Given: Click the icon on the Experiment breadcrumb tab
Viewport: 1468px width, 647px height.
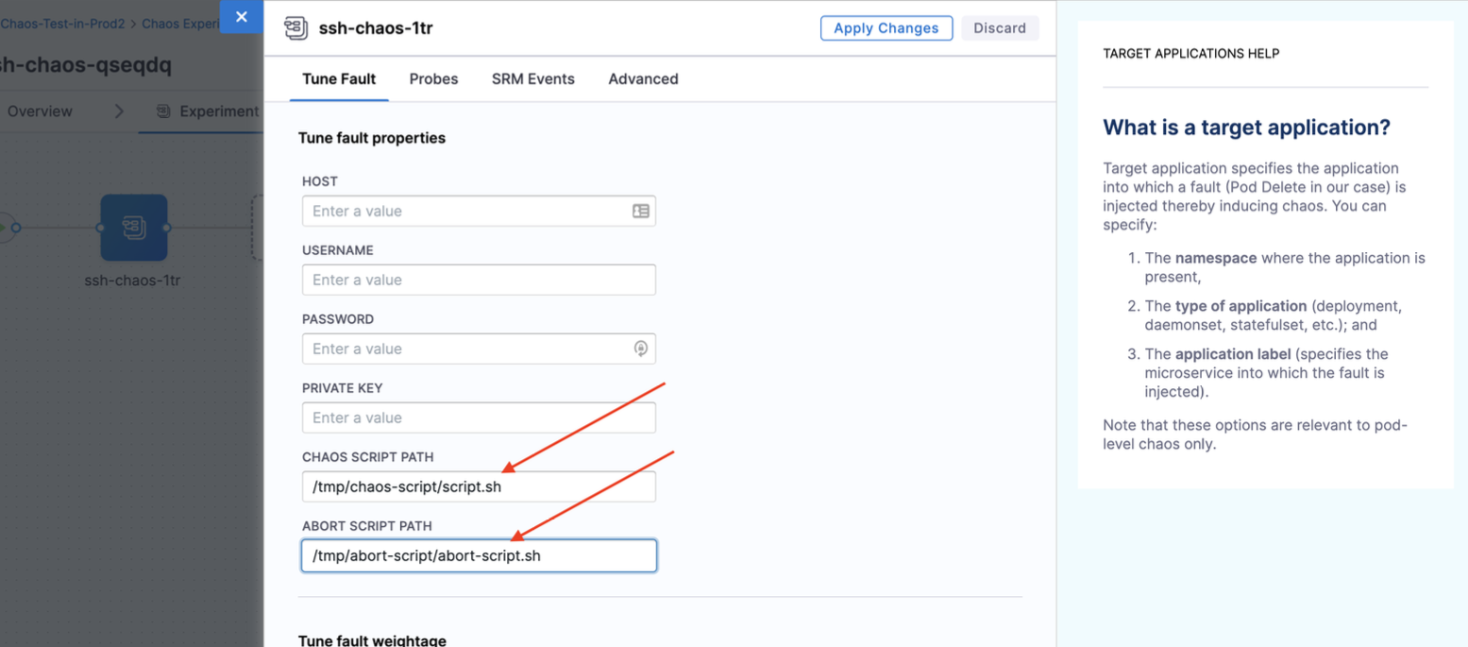Looking at the screenshot, I should pyautogui.click(x=161, y=111).
